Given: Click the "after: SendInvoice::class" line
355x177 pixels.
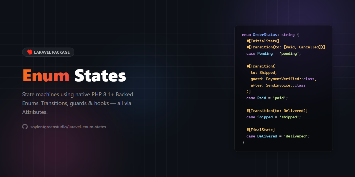Looking at the screenshot, I should 278,85.
